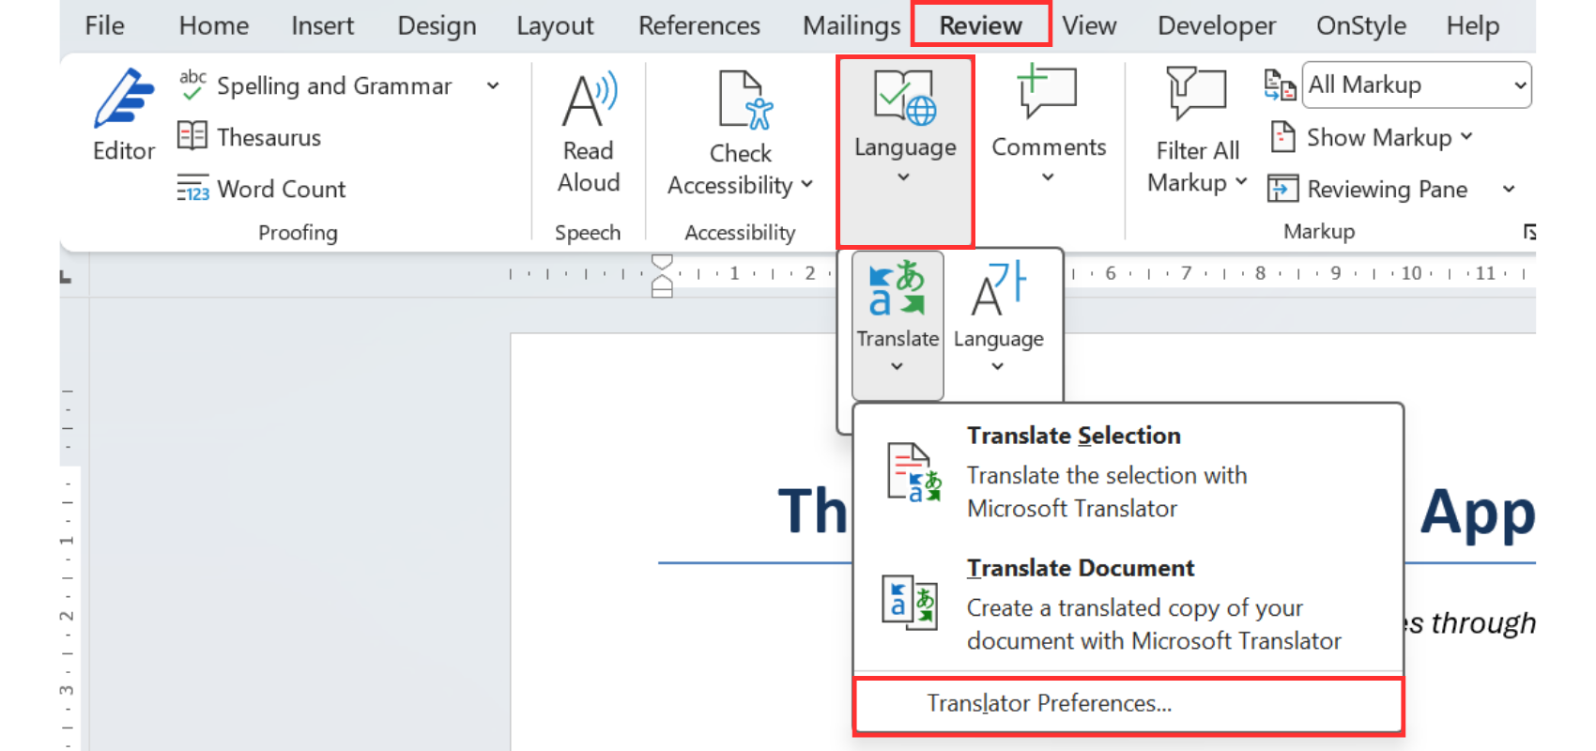Image resolution: width=1596 pixels, height=751 pixels.
Task: Expand the Show Markup dropdown
Action: point(1466,137)
